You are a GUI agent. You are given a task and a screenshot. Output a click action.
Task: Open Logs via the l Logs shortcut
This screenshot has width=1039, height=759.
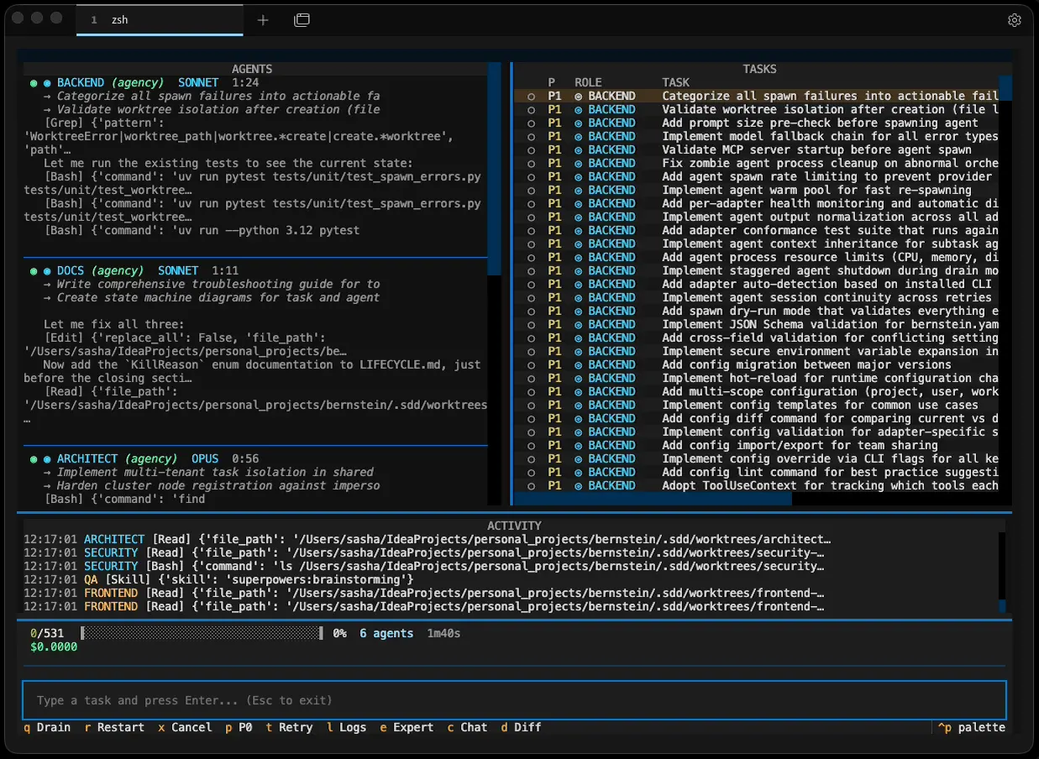(346, 727)
